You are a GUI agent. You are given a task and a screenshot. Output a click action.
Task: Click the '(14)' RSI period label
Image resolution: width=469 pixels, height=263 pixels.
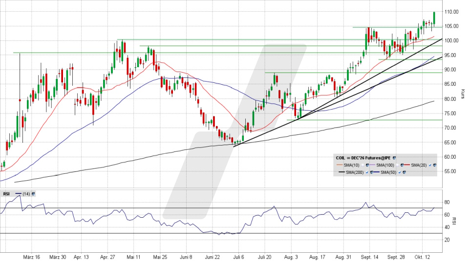pyautogui.click(x=26, y=194)
